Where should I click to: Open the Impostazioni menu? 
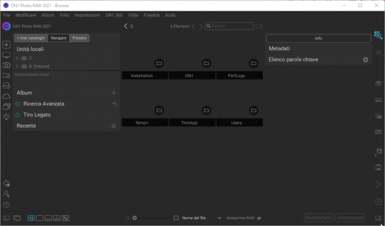(87, 15)
